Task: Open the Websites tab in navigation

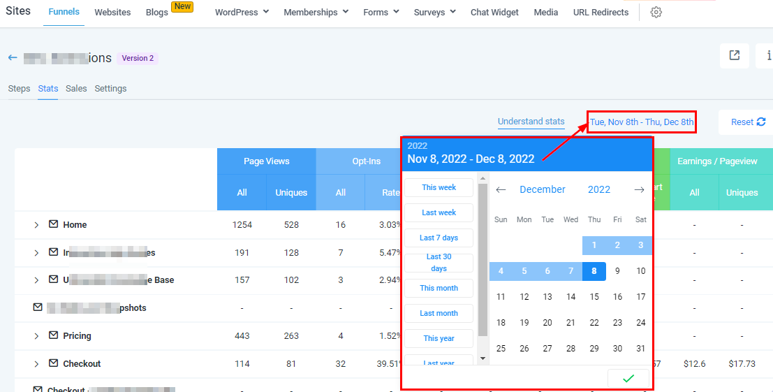Action: pyautogui.click(x=112, y=13)
